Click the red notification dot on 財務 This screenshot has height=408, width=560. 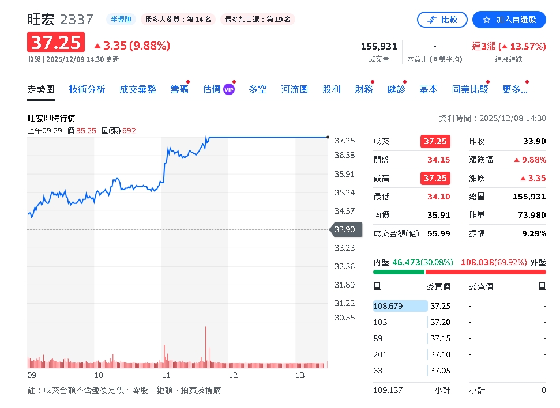click(372, 81)
